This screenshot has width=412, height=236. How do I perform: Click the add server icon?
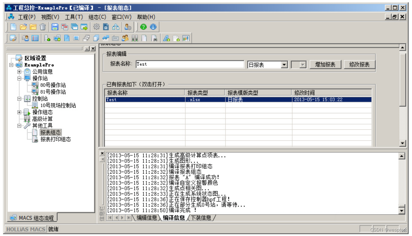[47, 38]
